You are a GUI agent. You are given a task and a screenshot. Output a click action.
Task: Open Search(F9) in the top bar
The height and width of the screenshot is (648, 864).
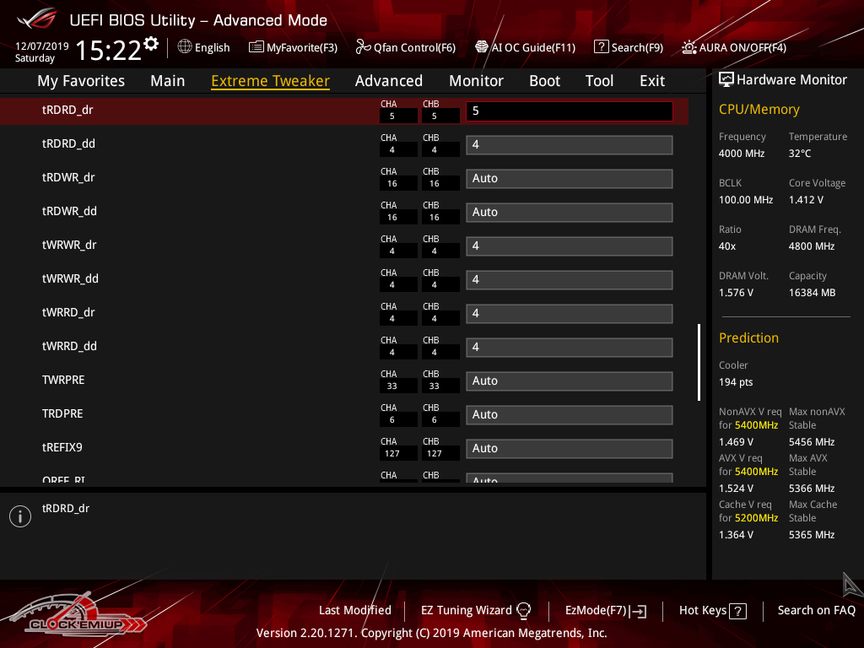(629, 47)
